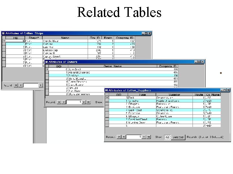
Task: Click the Route column header in Coffee_Shops
Action: tap(108, 38)
